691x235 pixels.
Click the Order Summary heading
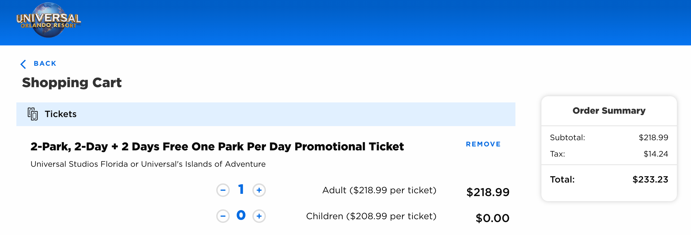(609, 111)
